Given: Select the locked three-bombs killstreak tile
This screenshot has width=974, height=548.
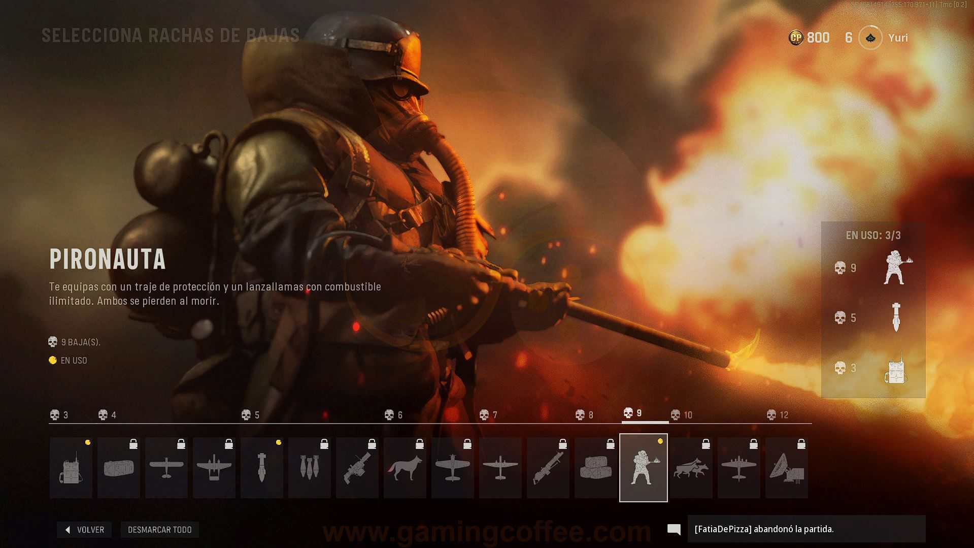Looking at the screenshot, I should 310,468.
